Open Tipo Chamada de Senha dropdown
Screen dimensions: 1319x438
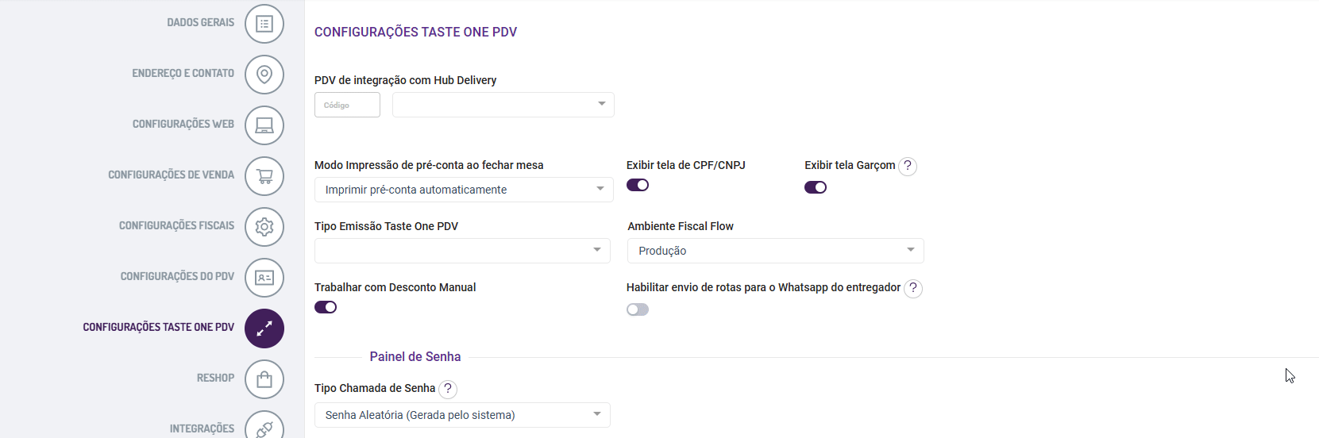point(462,415)
